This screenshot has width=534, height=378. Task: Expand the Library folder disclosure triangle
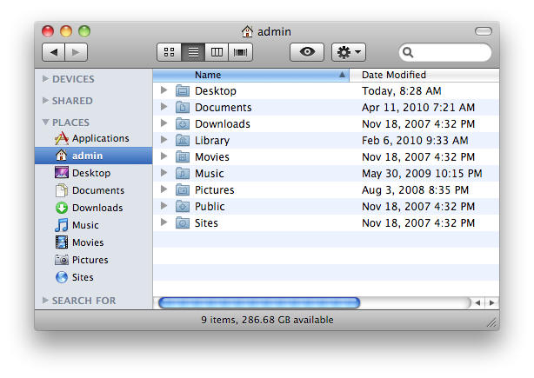coord(164,140)
